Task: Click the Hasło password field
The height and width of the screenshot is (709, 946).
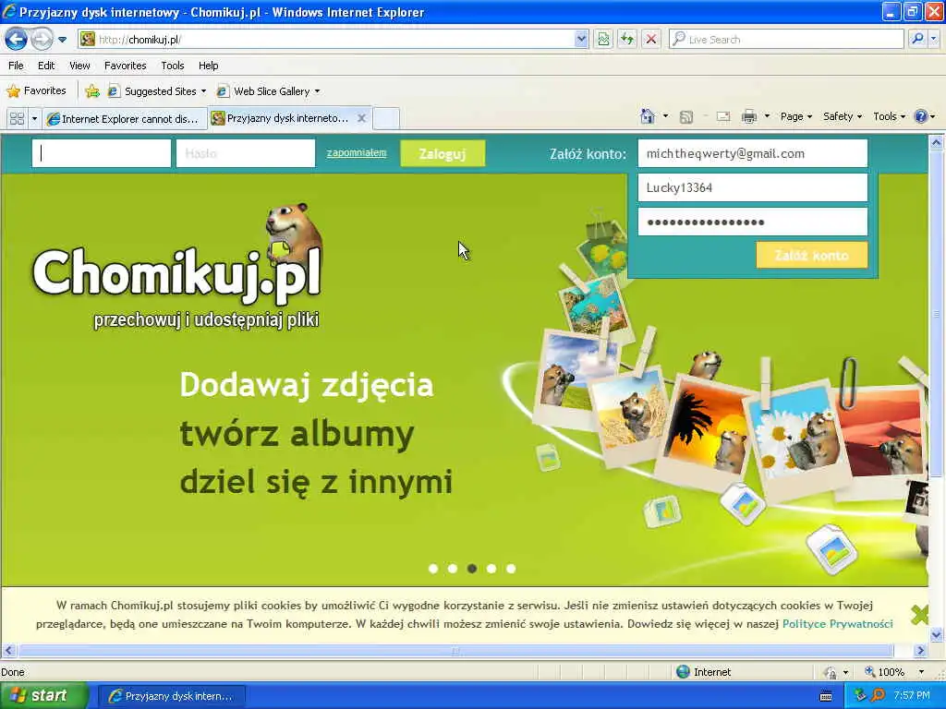Action: pyautogui.click(x=246, y=154)
